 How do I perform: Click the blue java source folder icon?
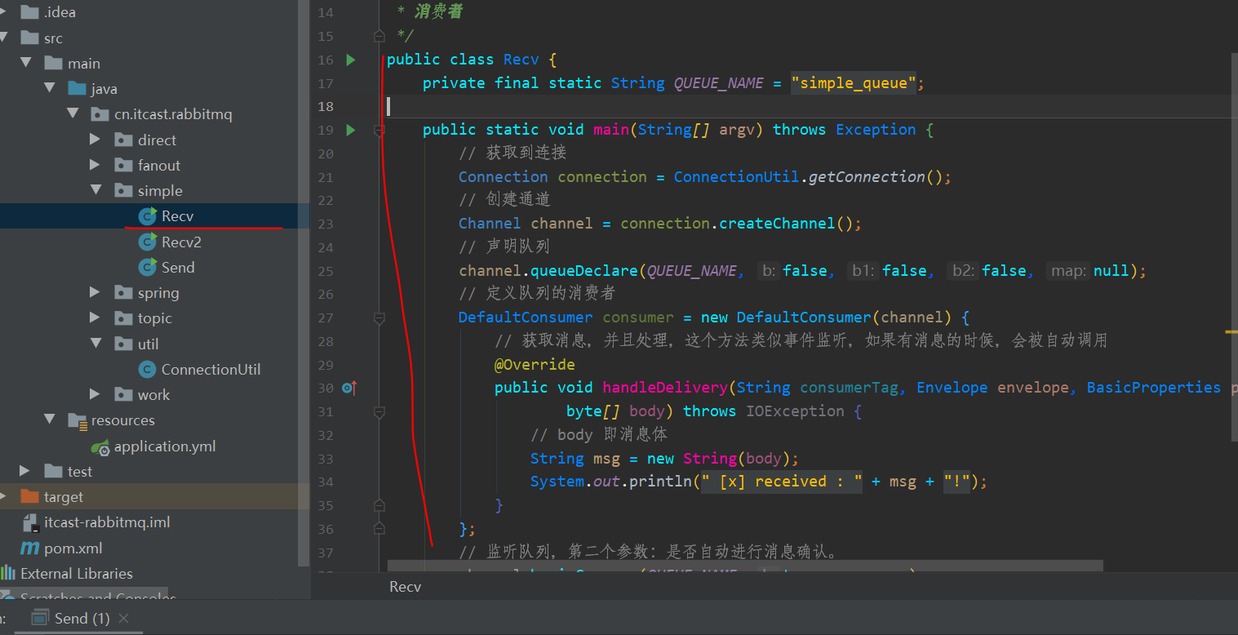(78, 89)
